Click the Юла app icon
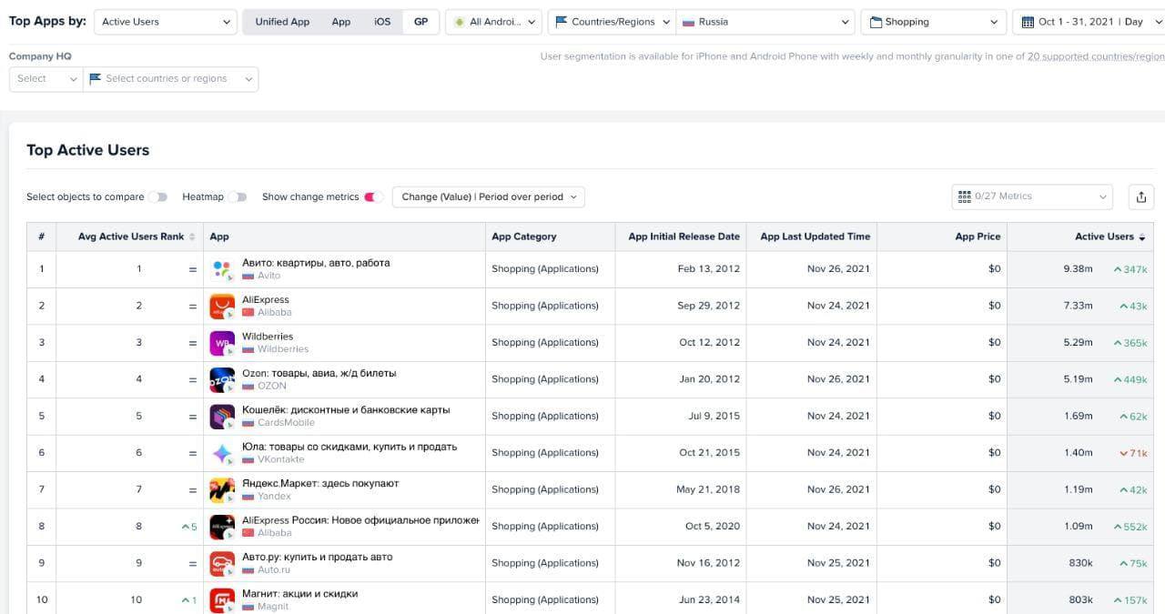This screenshot has height=614, width=1165. tap(222, 453)
